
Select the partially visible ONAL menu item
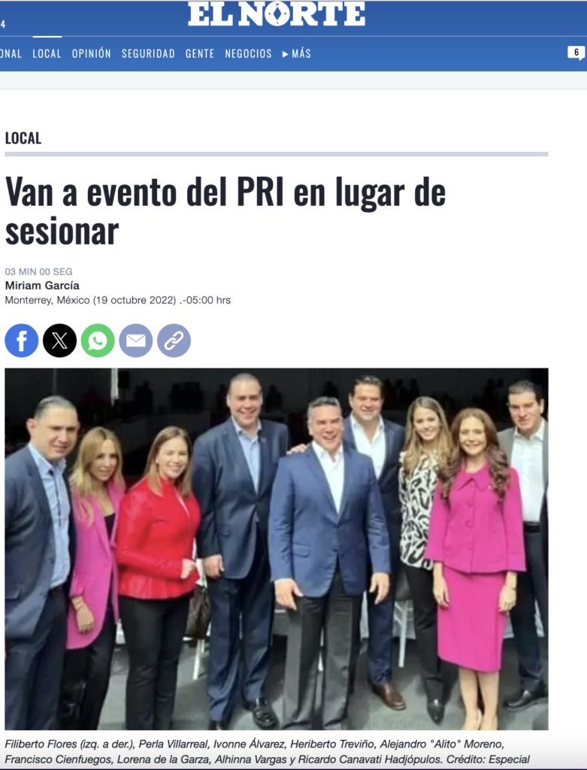point(11,53)
